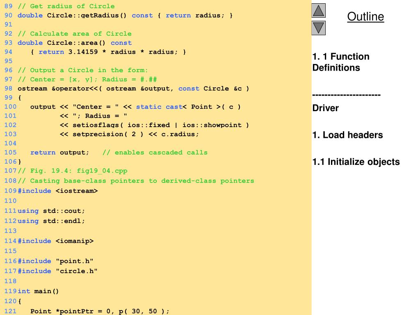Click comment '// Output a Circle in the form:'
This screenshot has width=420, height=315.
[x=83, y=70]
